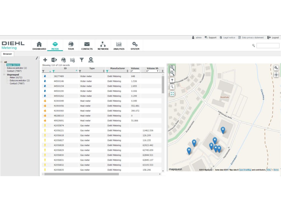Screen dimensions: 281x211
Task: Toggle fullscreen view of the map
Action: [x=172, y=94]
